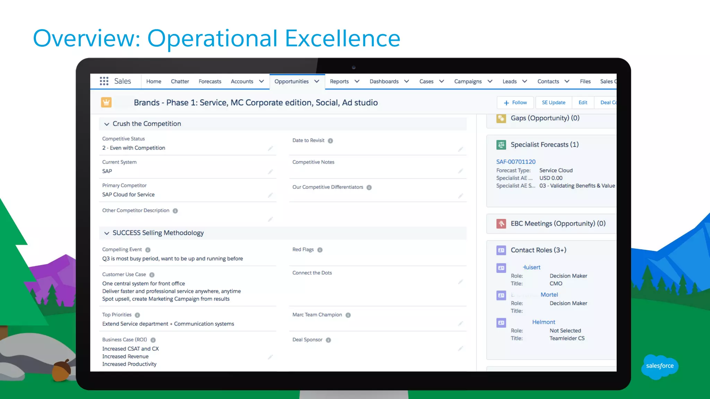The height and width of the screenshot is (399, 710).
Task: Open contact Helmont link
Action: pos(544,322)
